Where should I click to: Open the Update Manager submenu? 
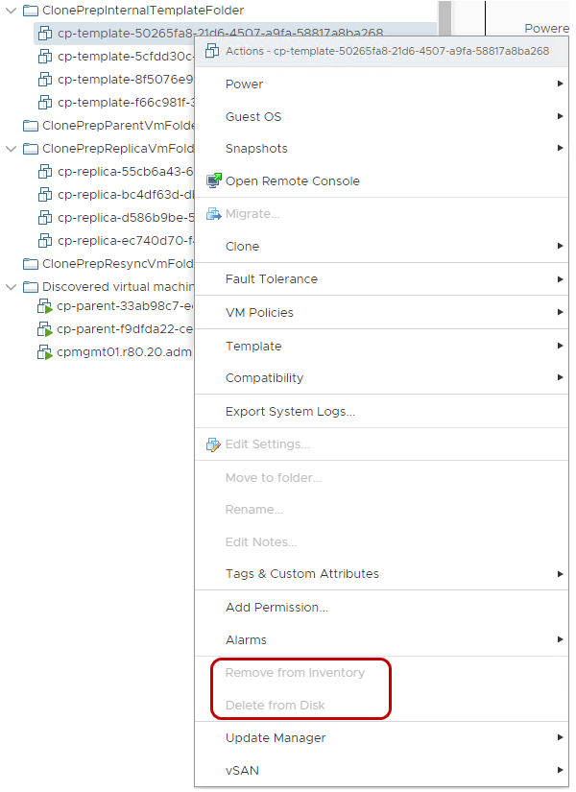tap(275, 738)
